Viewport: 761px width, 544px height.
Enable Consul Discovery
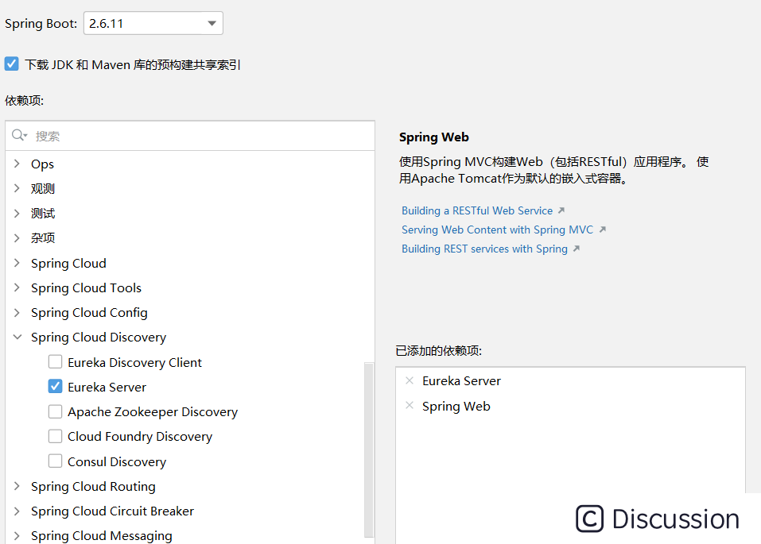pyautogui.click(x=55, y=461)
